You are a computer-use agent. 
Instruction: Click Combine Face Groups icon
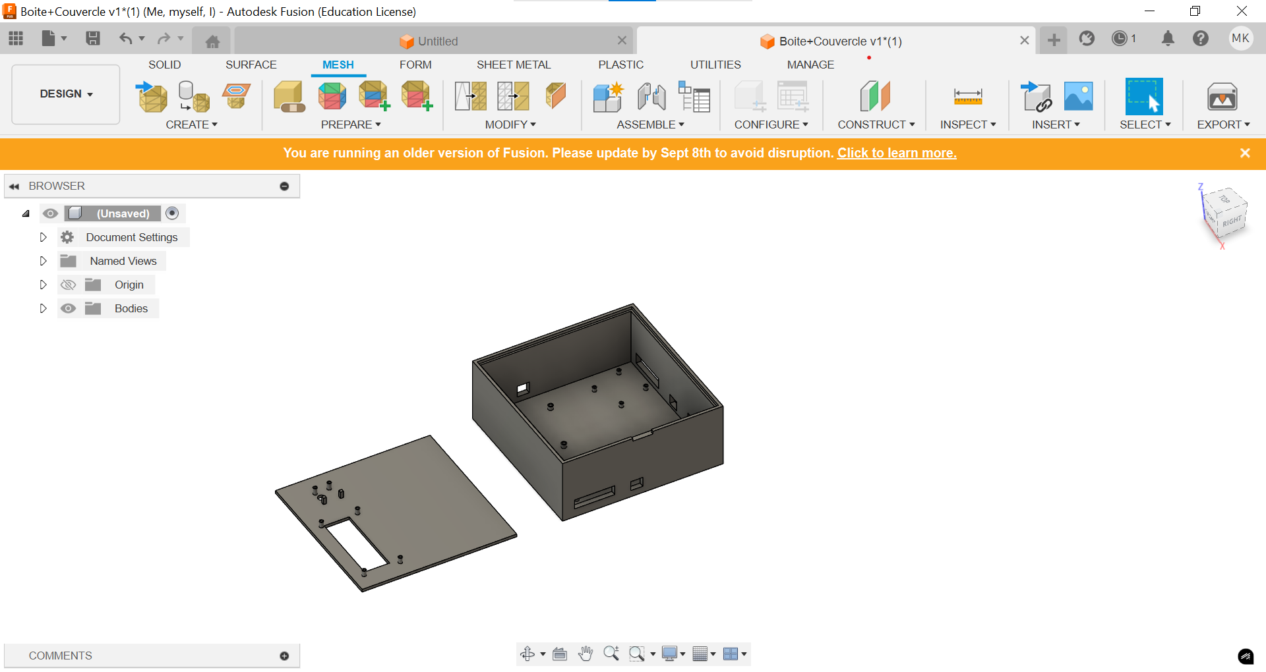pyautogui.click(x=374, y=96)
